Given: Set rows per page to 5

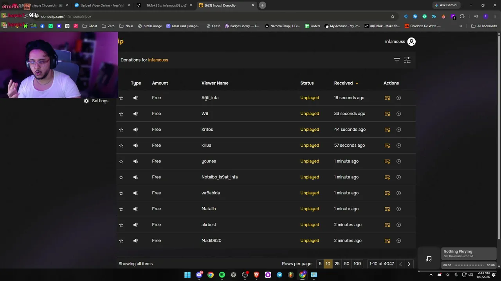Looking at the screenshot, I should pyautogui.click(x=320, y=264).
